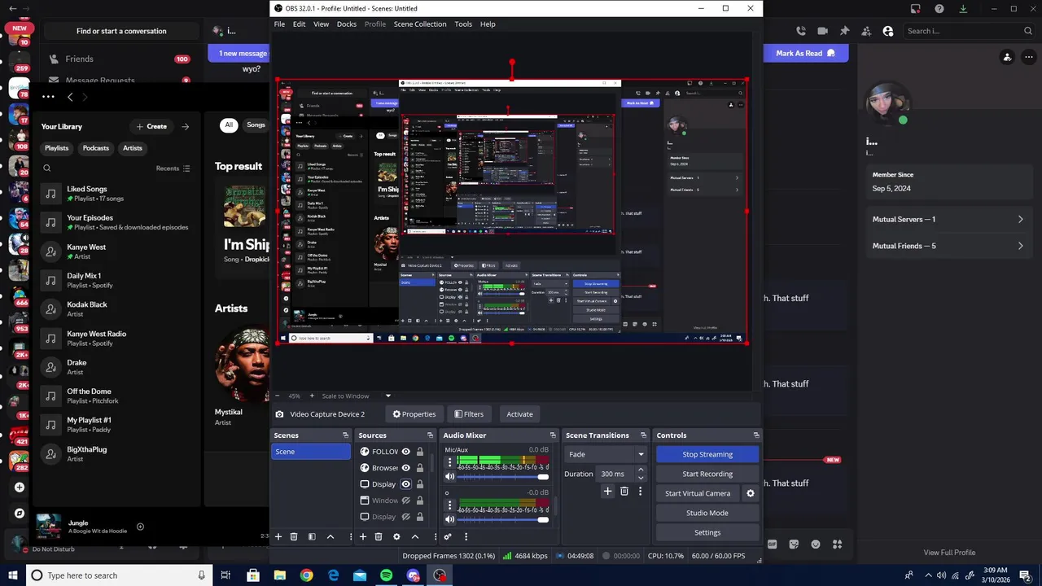Open scene filters icon in the Scenes panel
This screenshot has height=586, width=1042.
pyautogui.click(x=312, y=537)
